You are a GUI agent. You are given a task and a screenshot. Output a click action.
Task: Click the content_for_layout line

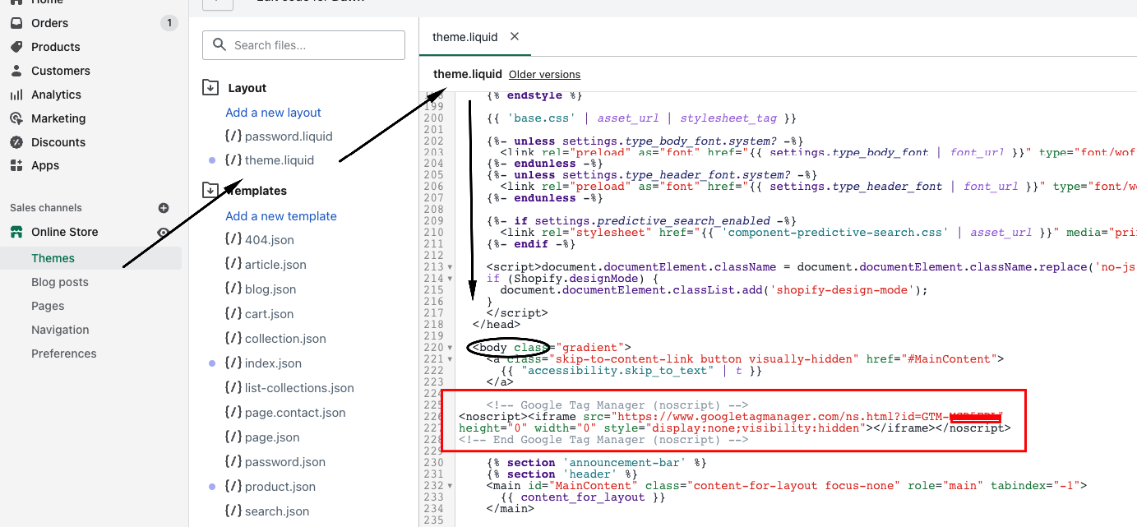click(x=582, y=497)
